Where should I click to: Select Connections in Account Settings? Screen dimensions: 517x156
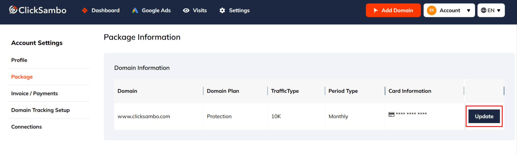(27, 127)
